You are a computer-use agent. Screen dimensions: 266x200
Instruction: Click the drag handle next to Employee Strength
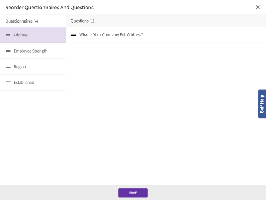tap(8, 51)
